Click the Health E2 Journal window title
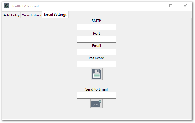The height and width of the screenshot is (123, 195). 25,6
